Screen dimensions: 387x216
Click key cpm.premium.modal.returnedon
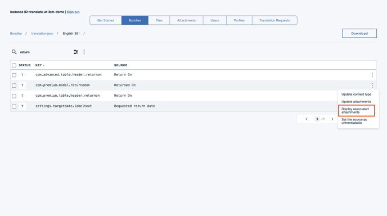tap(62, 85)
